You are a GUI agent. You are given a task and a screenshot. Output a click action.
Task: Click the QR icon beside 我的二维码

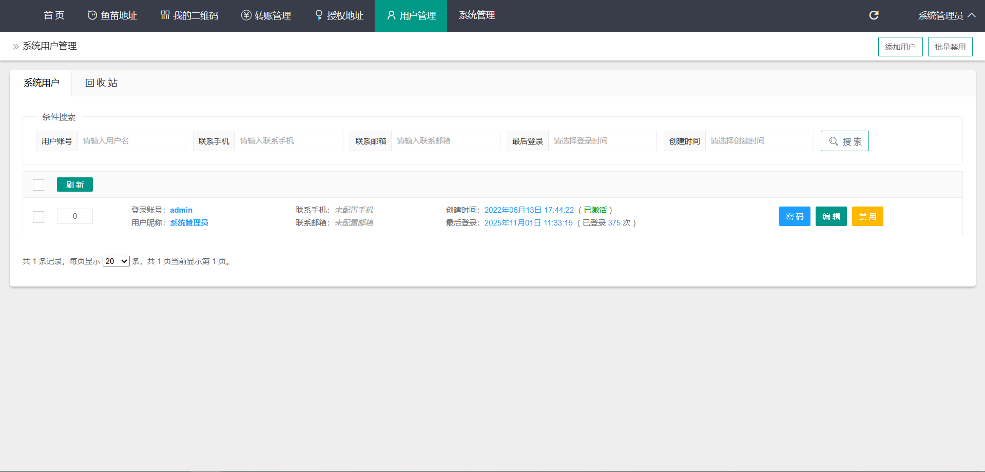(x=165, y=15)
